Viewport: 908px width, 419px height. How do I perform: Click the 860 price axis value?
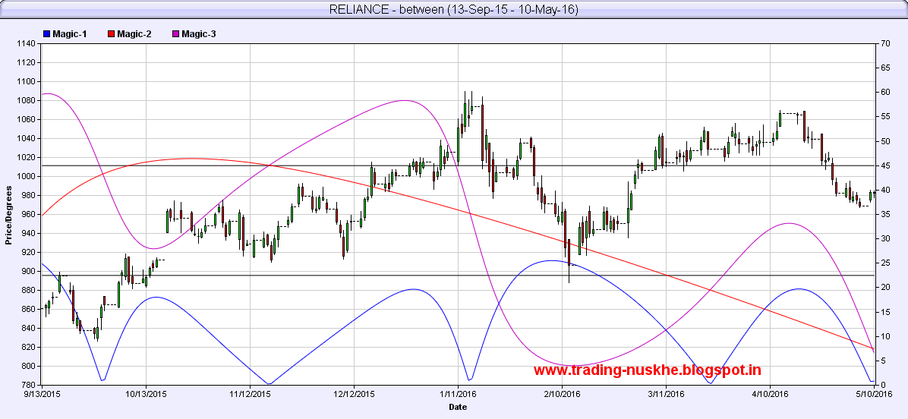(x=30, y=310)
